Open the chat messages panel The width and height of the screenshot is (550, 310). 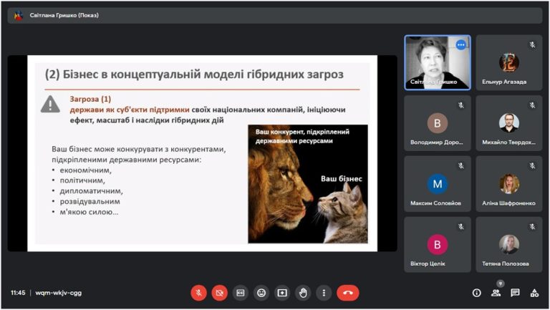pyautogui.click(x=515, y=293)
